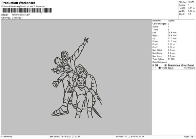Screen dimensions: 196x139
Task: Click the Stop Sequence heading
Action: (160, 62)
